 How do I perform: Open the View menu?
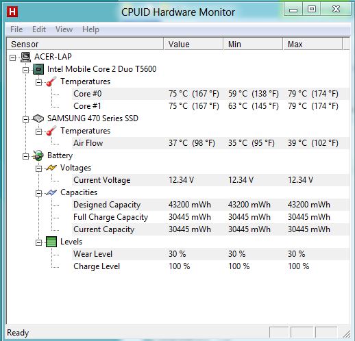(64, 29)
